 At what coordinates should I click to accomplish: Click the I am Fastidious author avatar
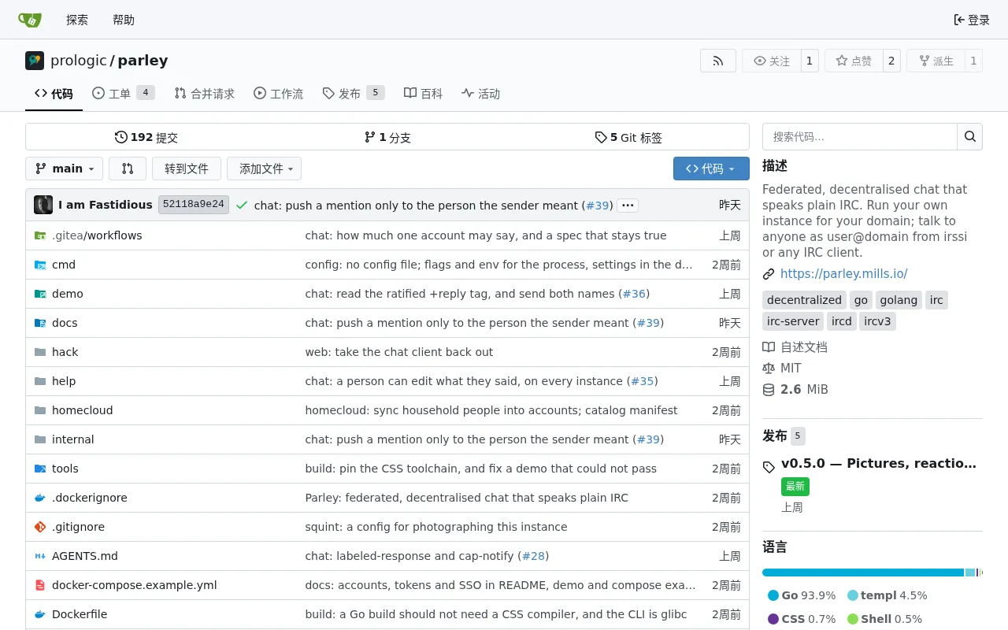[x=43, y=205]
